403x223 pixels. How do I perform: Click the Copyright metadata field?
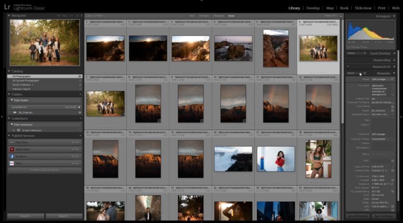[383, 134]
